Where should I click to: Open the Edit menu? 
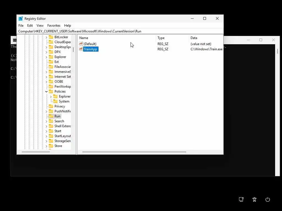click(x=30, y=26)
